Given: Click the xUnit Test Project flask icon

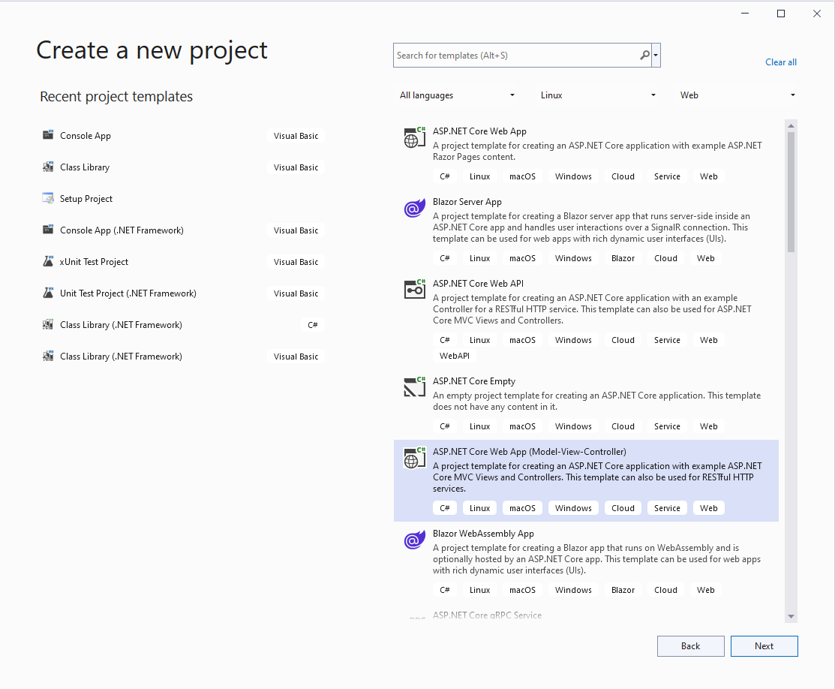Looking at the screenshot, I should point(48,262).
